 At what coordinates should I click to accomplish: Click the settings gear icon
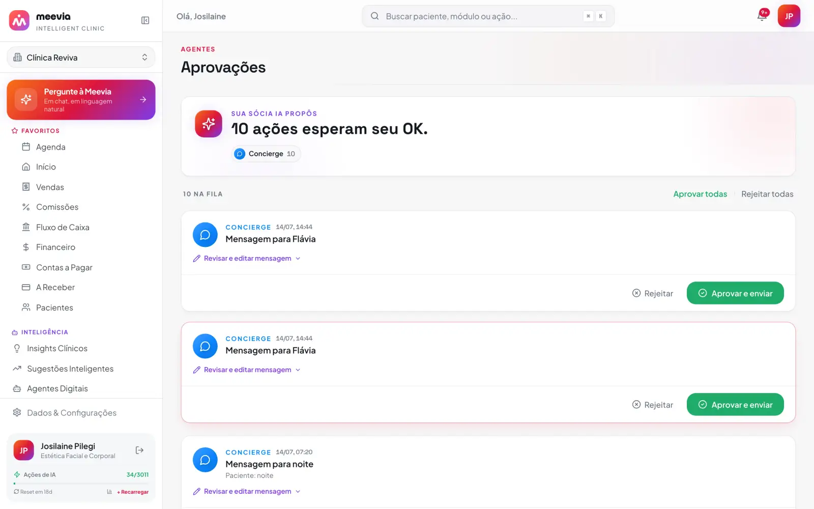(17, 412)
